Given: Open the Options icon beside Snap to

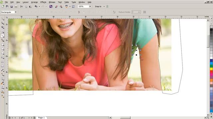Looking at the screenshot, I should click(107, 7).
